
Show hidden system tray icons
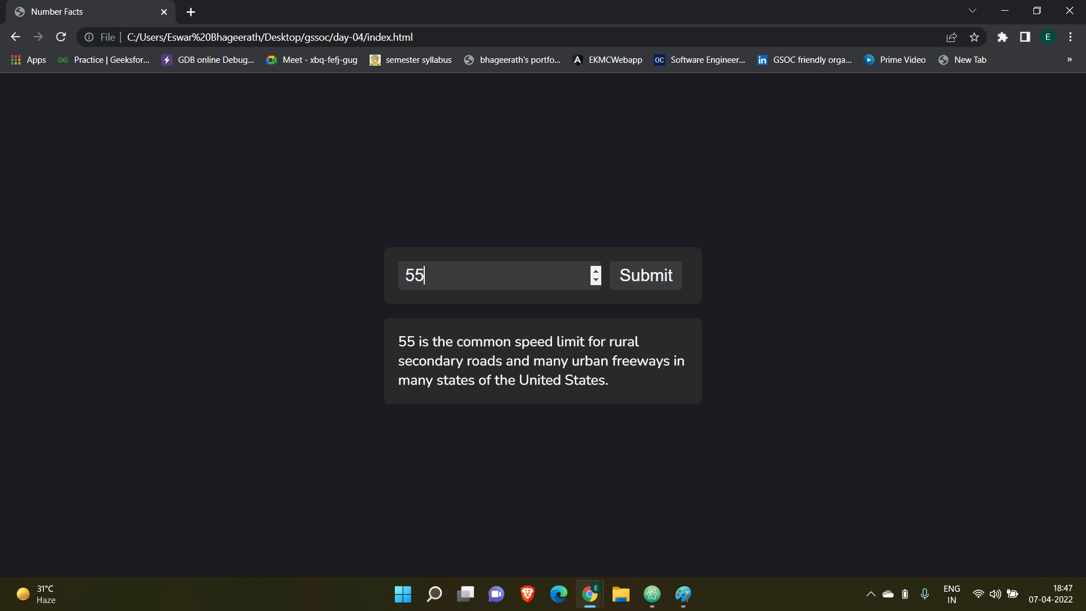(x=870, y=594)
